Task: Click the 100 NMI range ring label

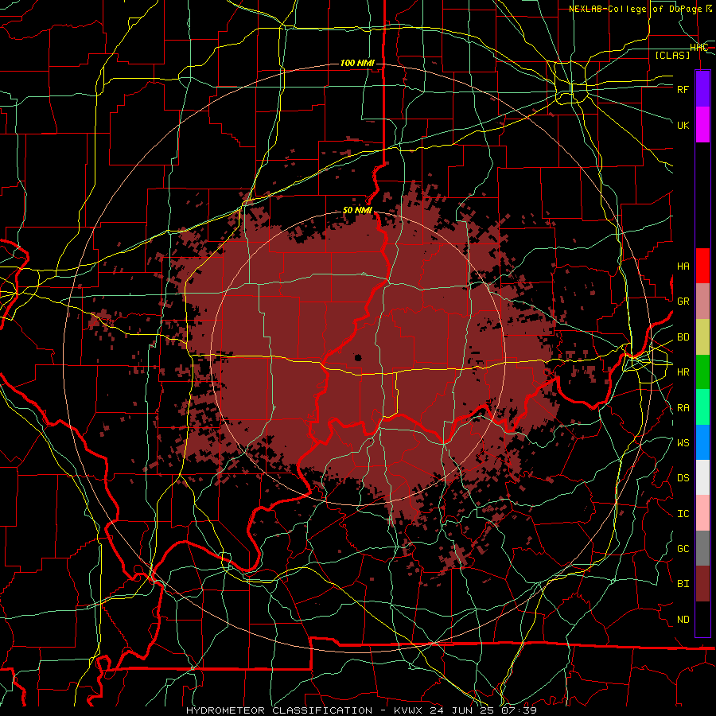Action: pos(357,63)
